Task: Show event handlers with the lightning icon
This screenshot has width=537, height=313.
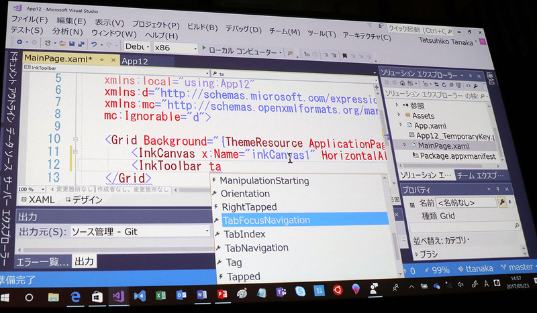Action: [x=510, y=202]
